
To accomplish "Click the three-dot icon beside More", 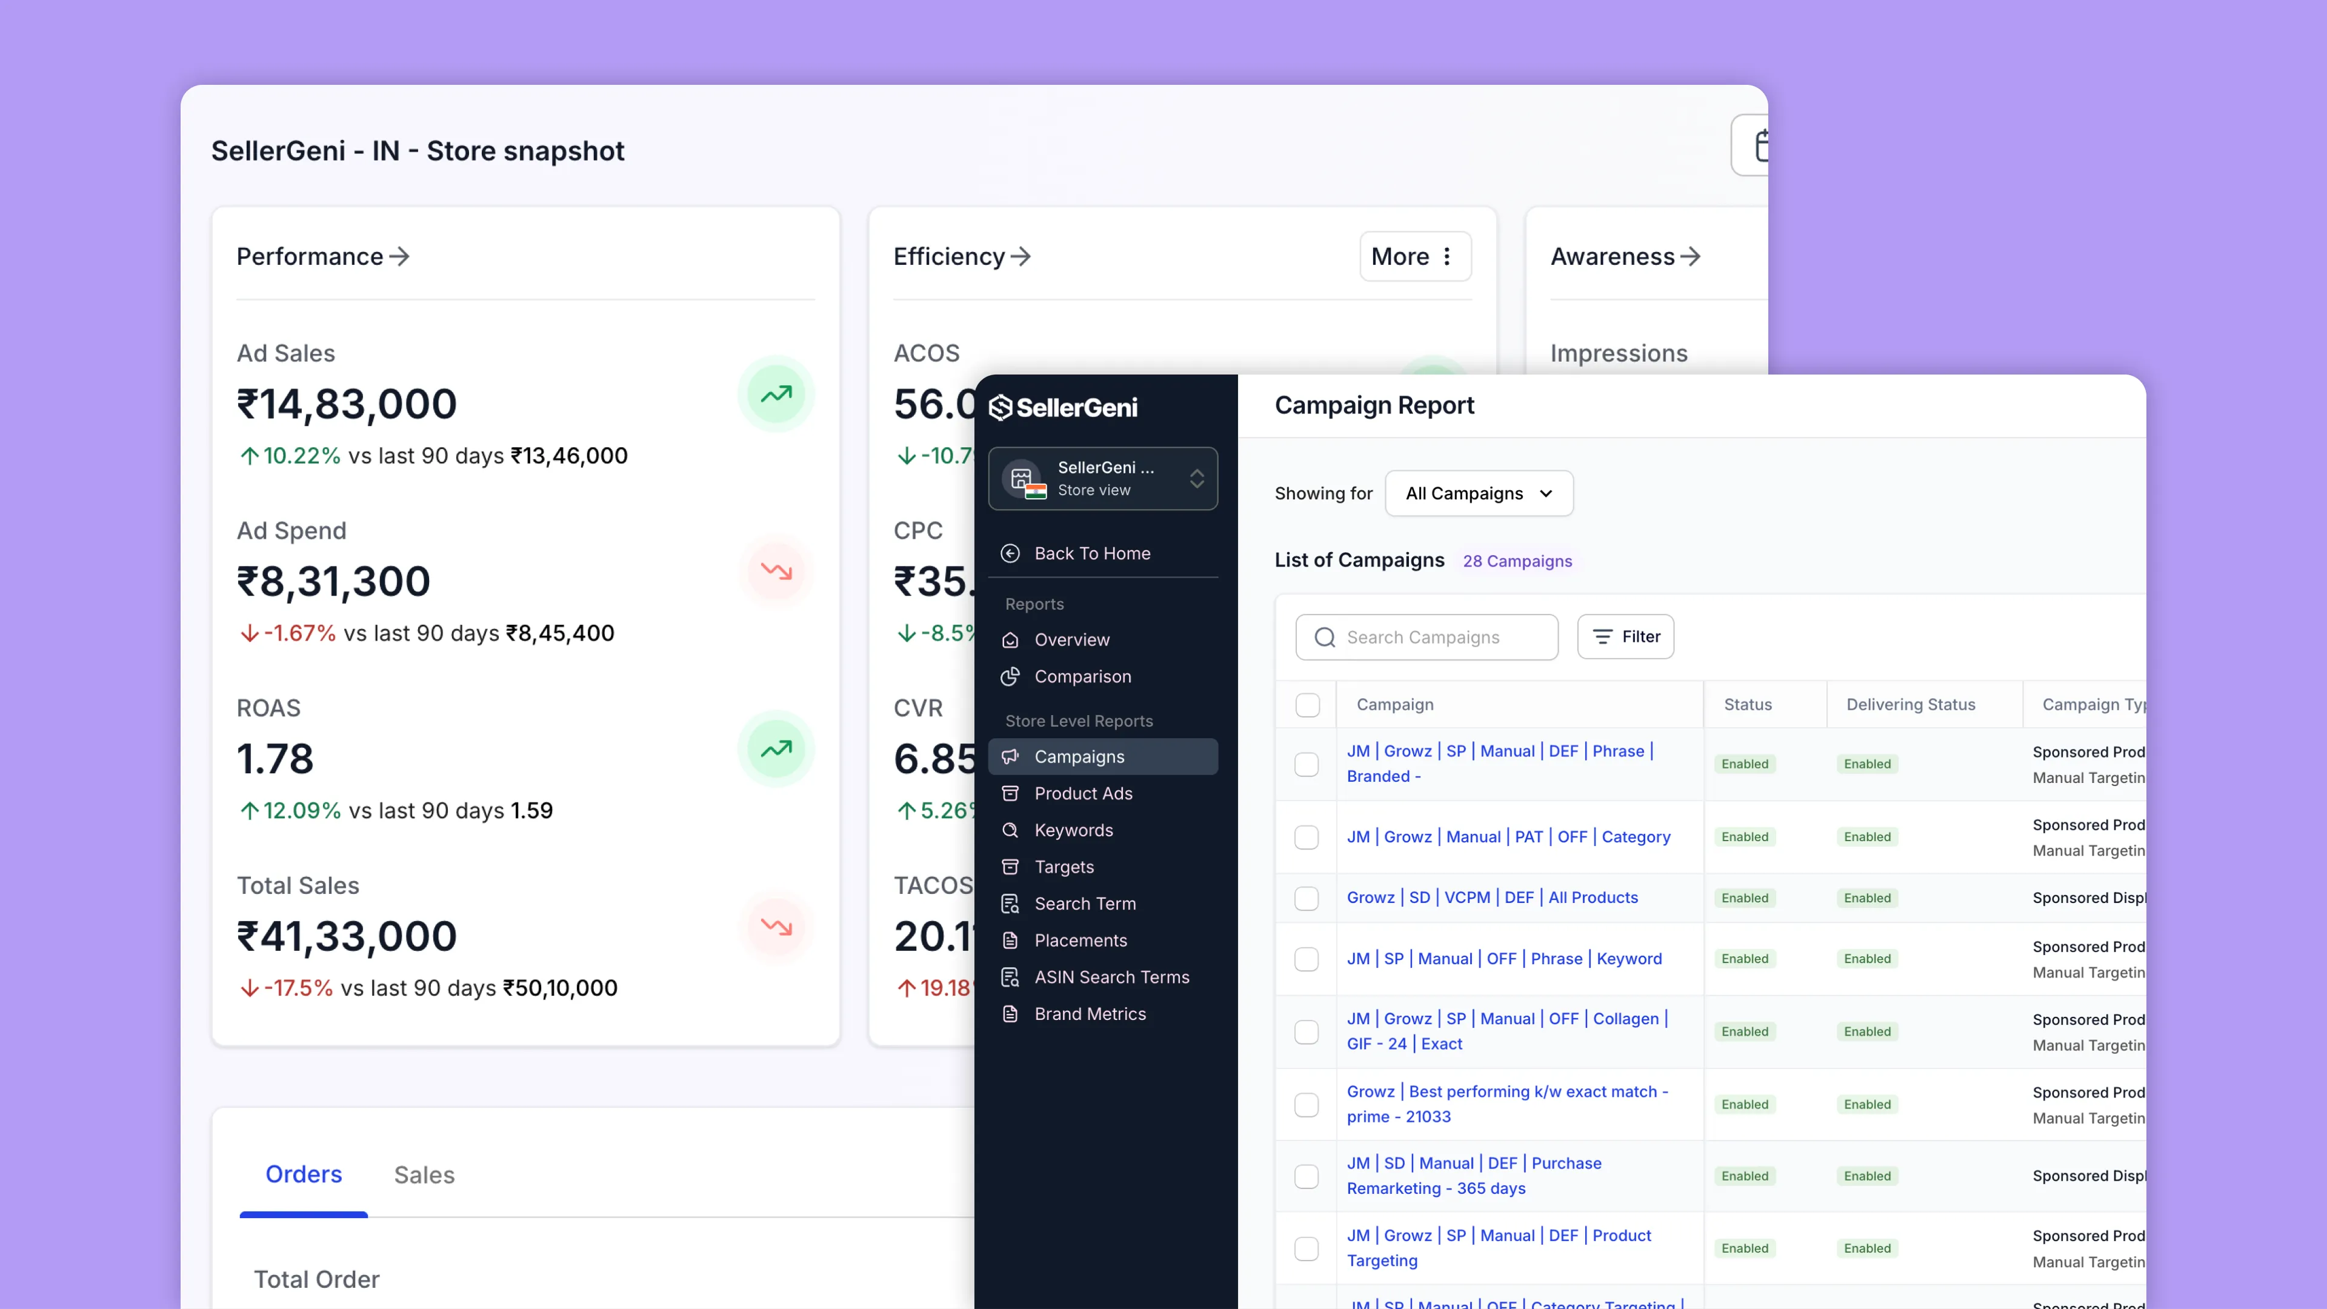I will point(1447,256).
